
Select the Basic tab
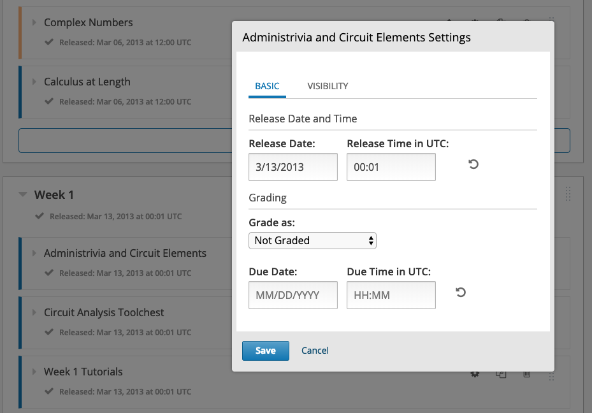pos(267,86)
